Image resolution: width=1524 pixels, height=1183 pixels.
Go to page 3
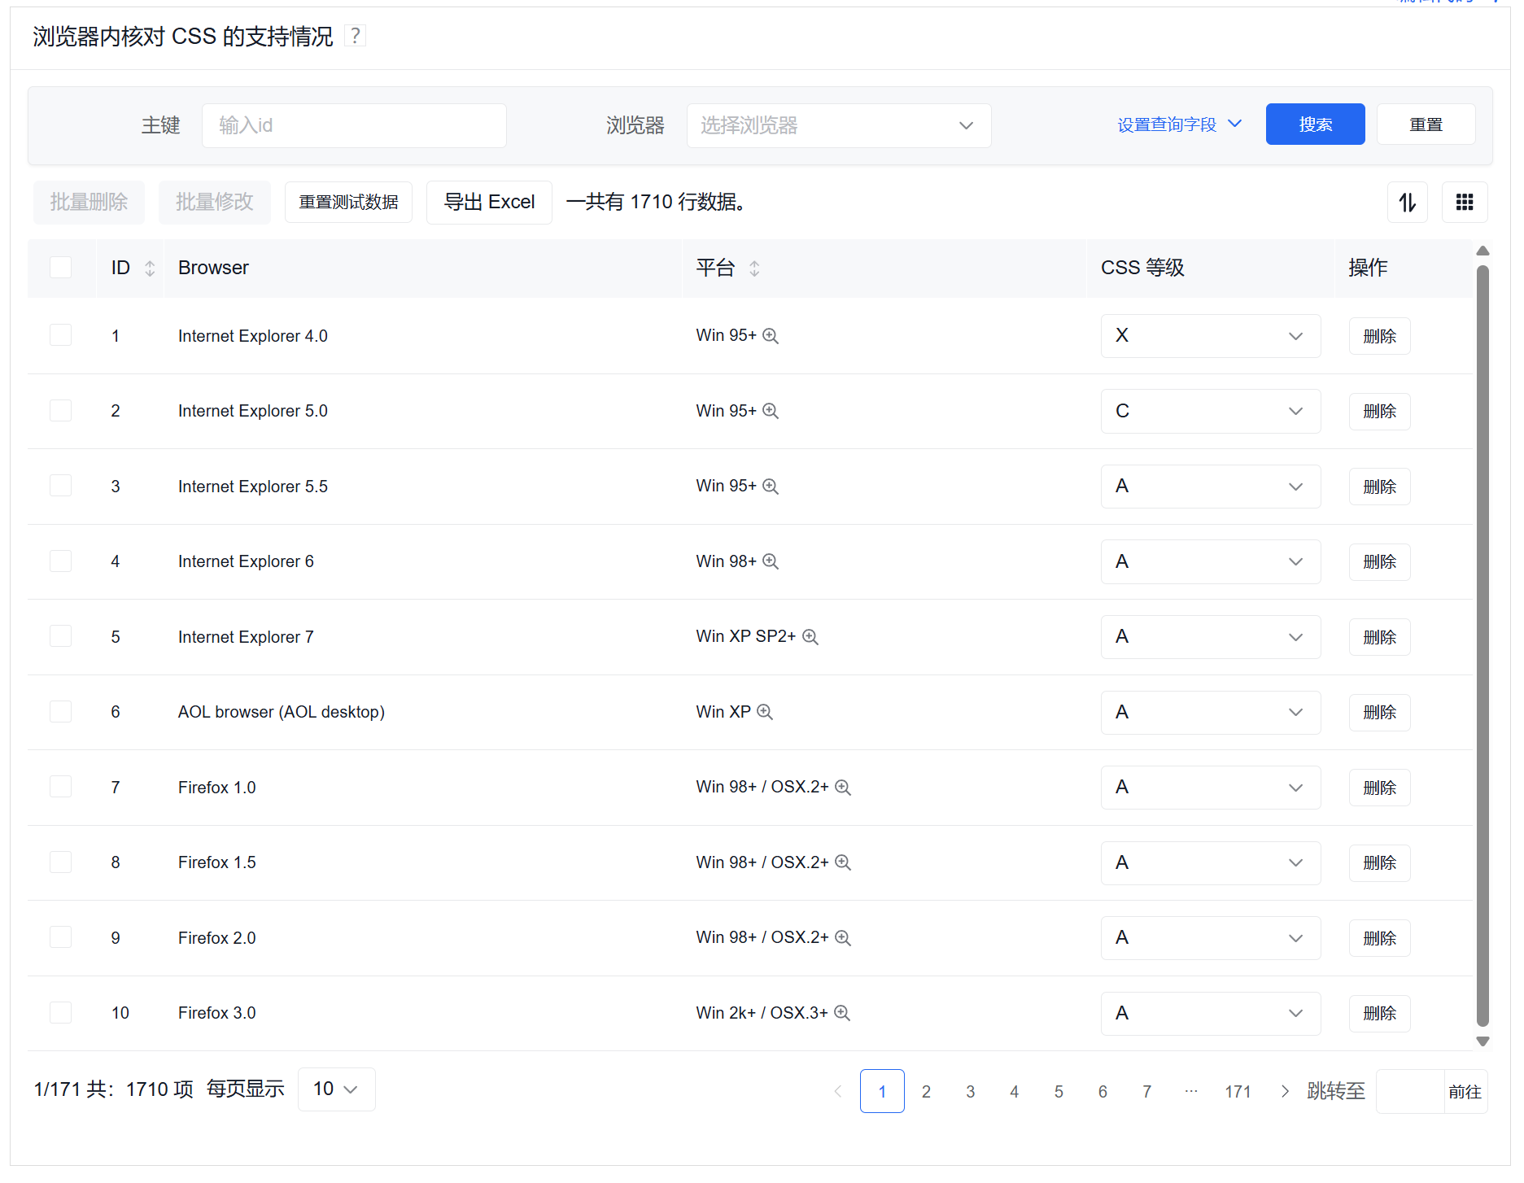(970, 1091)
